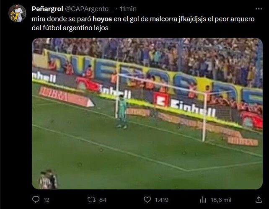This screenshot has width=269, height=209.
Task: Click the goalkeeper standing by the goalpost
Action: pos(122,111)
